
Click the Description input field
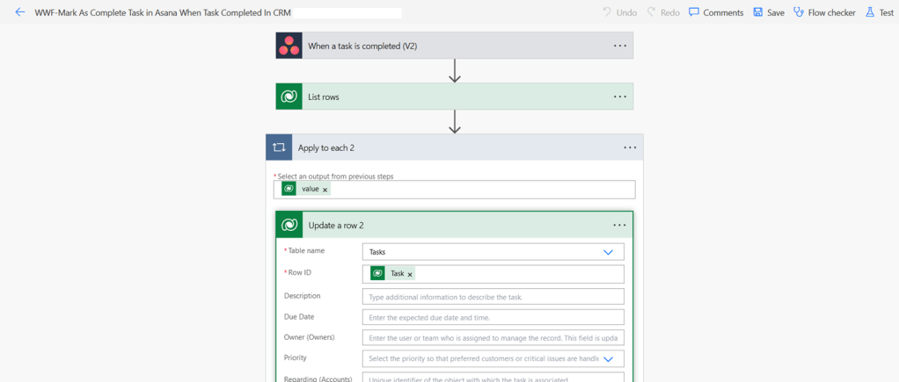493,297
